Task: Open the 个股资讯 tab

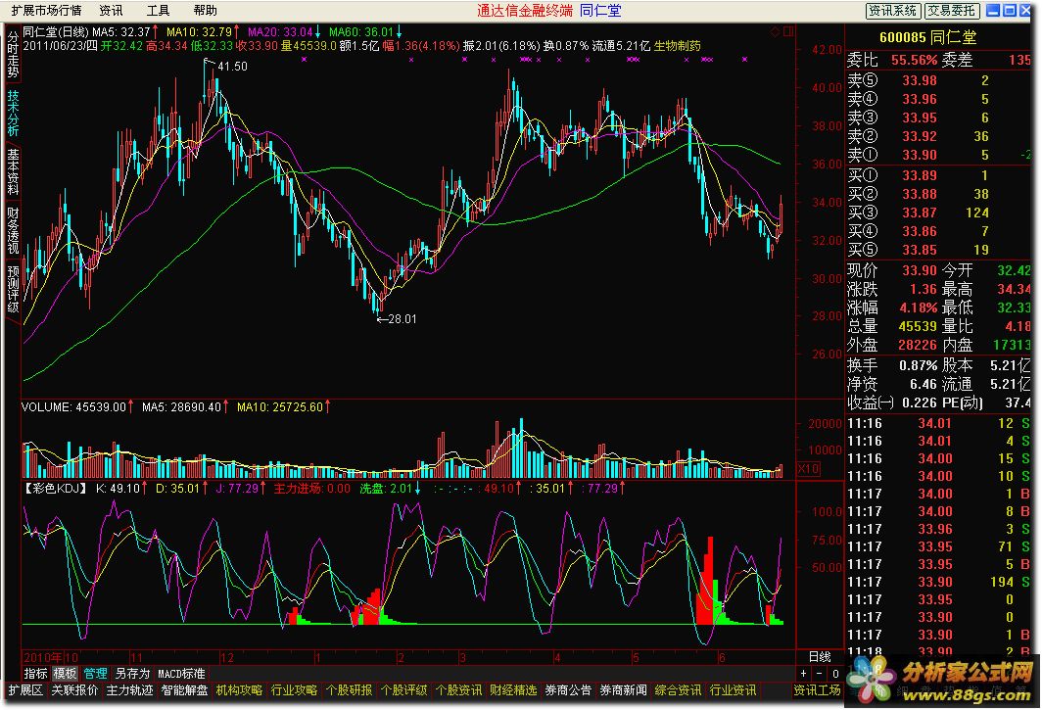Action: tap(458, 690)
